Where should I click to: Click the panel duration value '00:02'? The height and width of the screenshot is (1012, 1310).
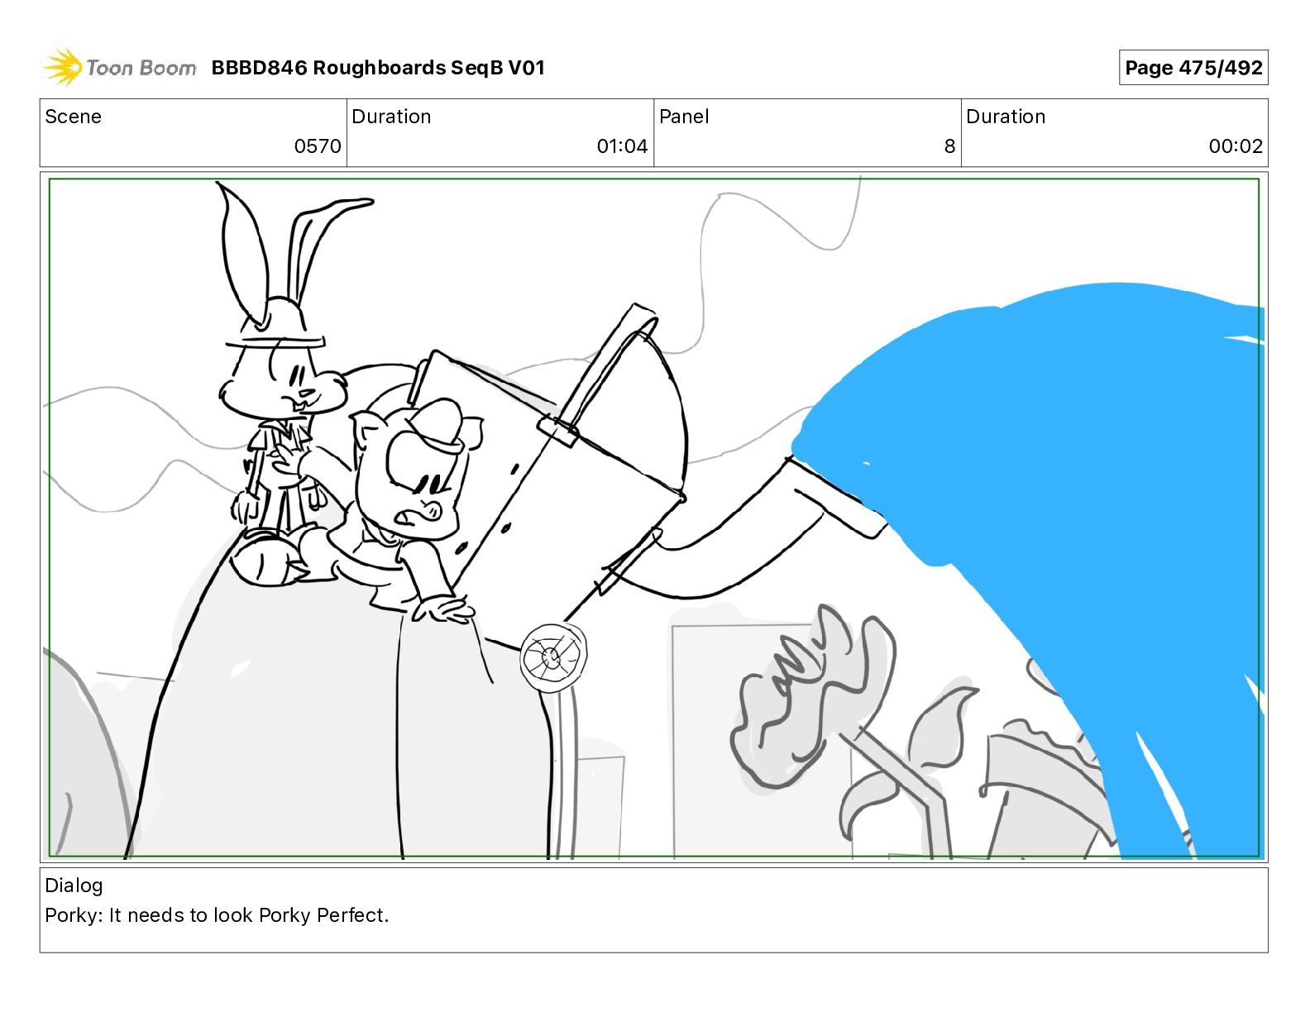click(1236, 146)
